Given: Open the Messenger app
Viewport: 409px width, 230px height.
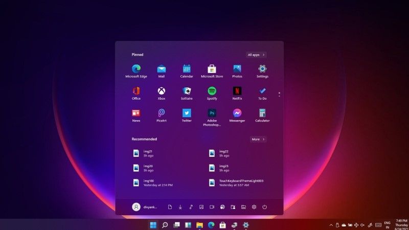Looking at the screenshot, I should pos(237,116).
